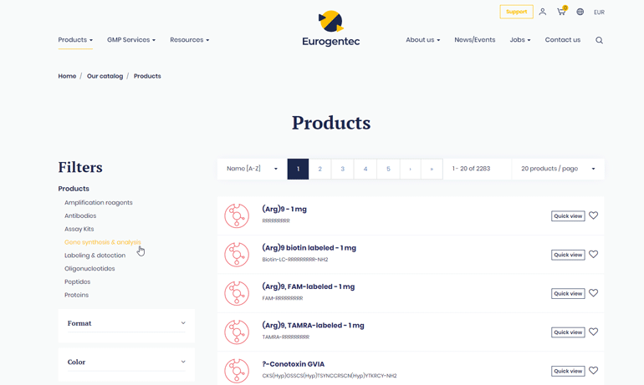Click the search magnifier icon
The image size is (644, 385).
point(599,40)
